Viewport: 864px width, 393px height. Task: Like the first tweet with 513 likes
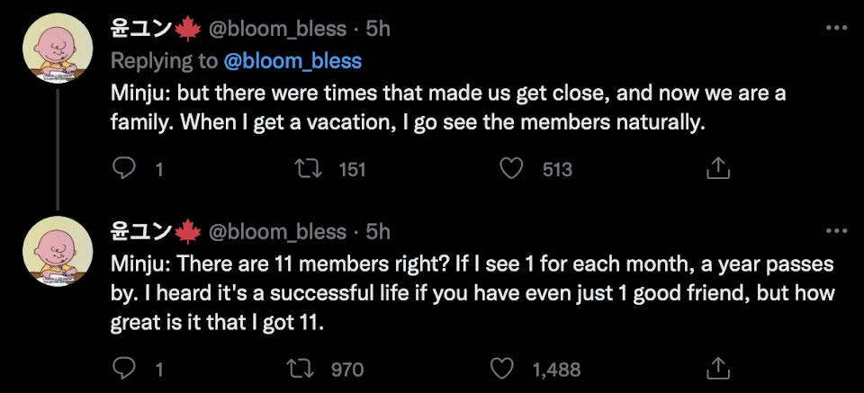click(511, 168)
